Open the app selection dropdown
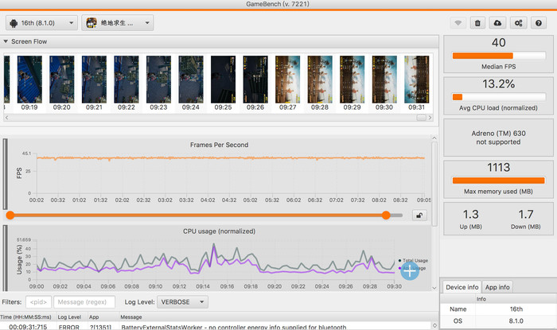The width and height of the screenshot is (557, 330). coord(118,23)
